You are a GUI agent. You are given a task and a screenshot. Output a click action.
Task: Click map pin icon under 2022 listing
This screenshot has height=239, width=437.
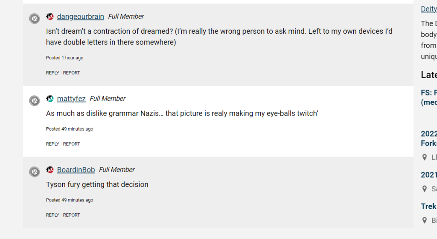point(424,157)
